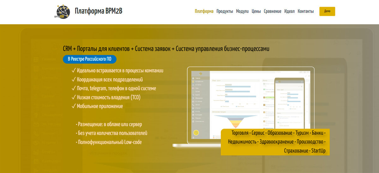
Task: Click the yellow round button in the laptop mockup sidebar
Action: click(196, 133)
